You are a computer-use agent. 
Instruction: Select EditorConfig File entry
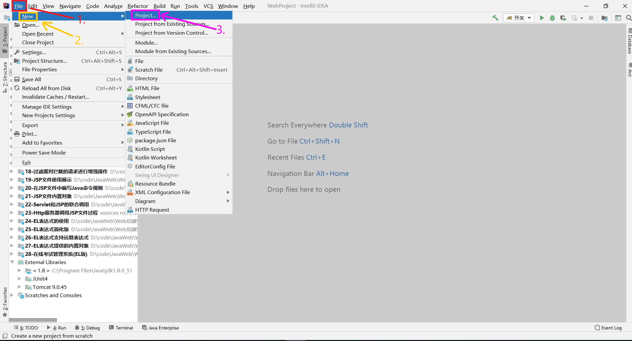179,166
